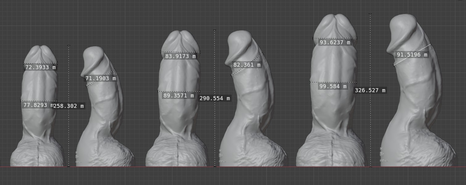Viewport: 466px width, 185px height.
Task: Click the 72.3933 m measurement label
Action: 41,67
